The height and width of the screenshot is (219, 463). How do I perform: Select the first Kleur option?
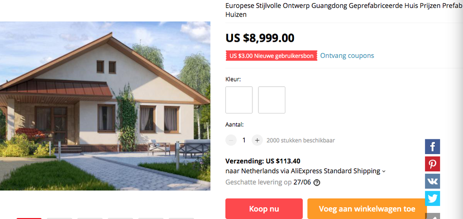click(239, 100)
